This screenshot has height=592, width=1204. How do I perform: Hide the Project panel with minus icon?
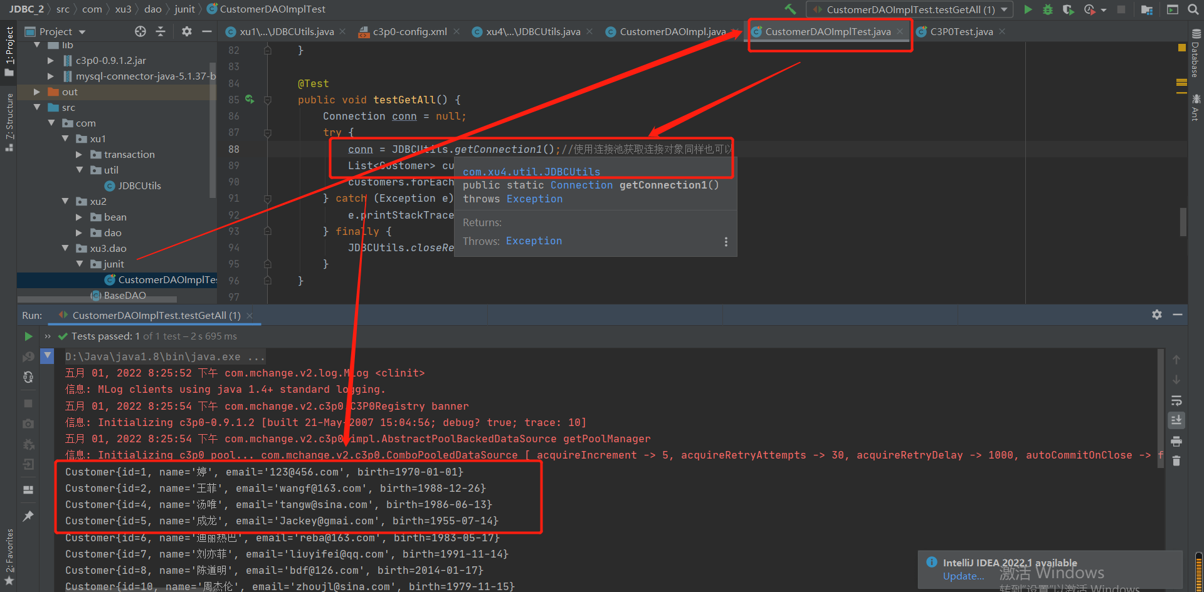pos(207,31)
